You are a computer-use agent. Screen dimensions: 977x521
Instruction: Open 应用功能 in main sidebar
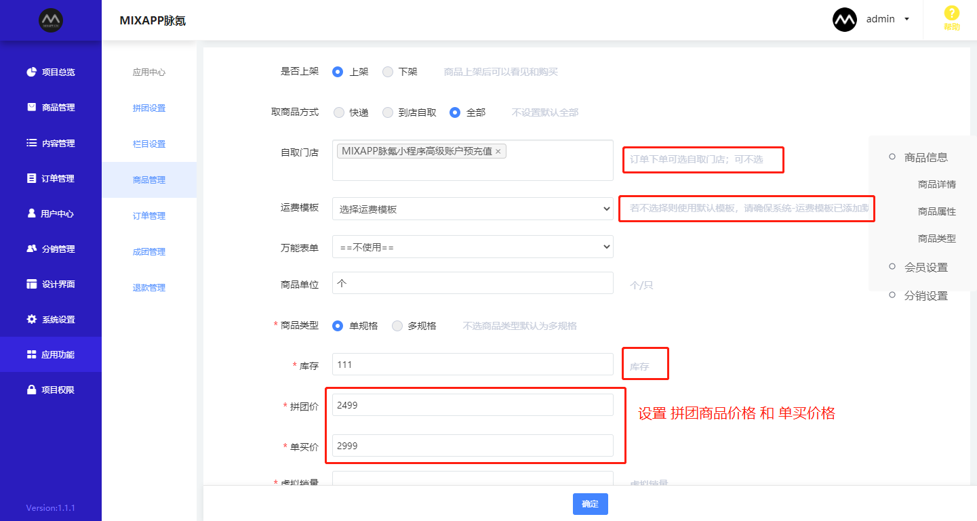click(x=51, y=354)
